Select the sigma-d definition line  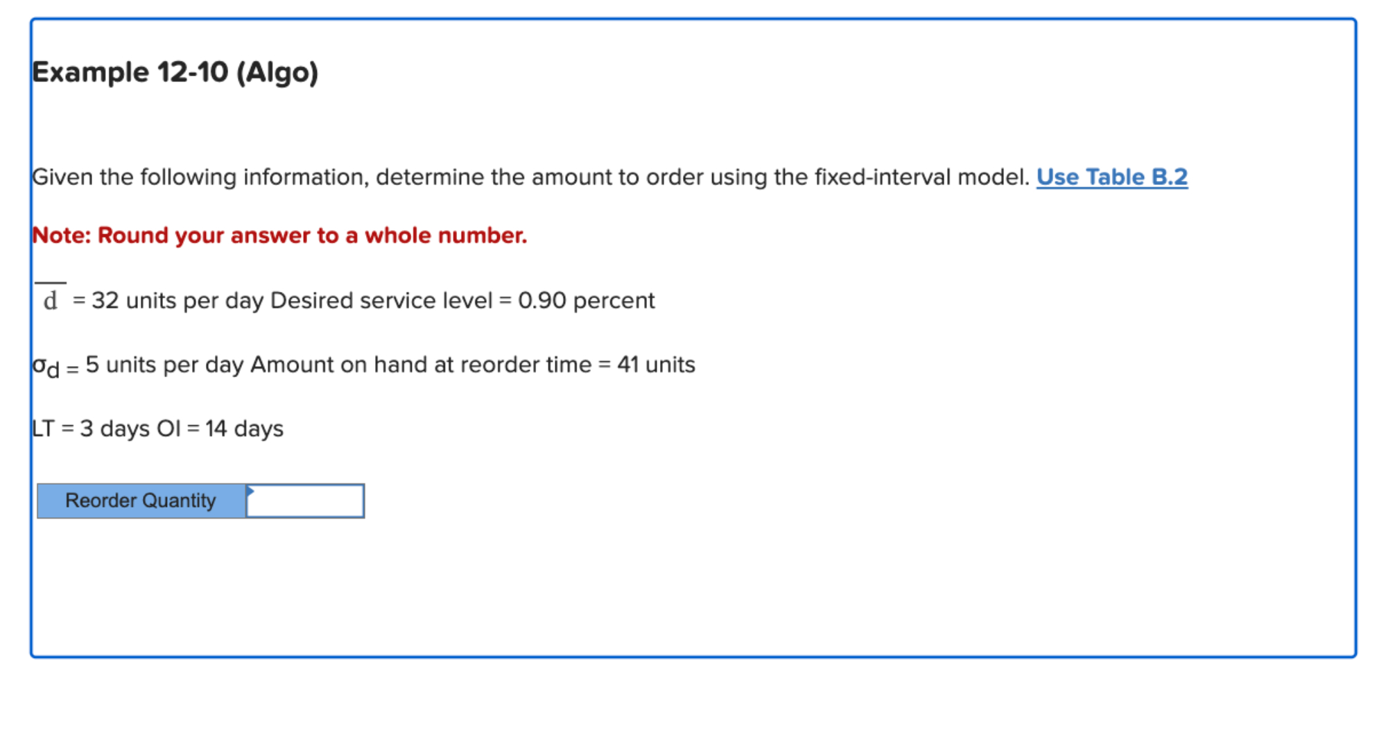pyautogui.click(x=364, y=364)
